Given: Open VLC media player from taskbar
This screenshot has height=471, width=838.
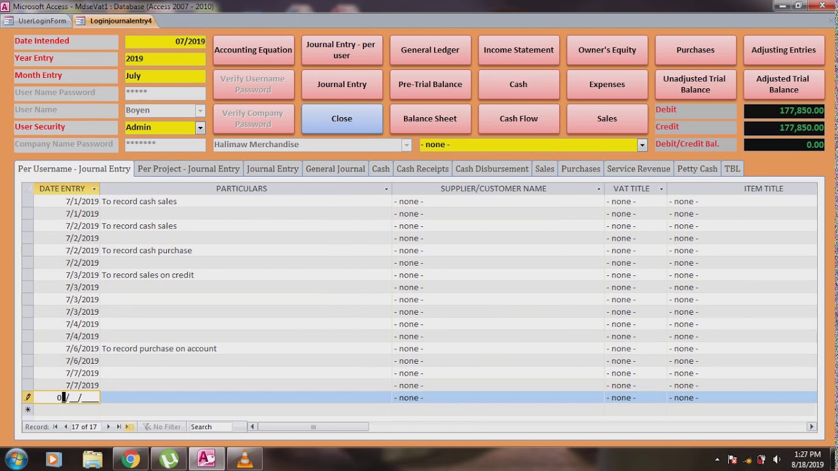Looking at the screenshot, I should (245, 459).
